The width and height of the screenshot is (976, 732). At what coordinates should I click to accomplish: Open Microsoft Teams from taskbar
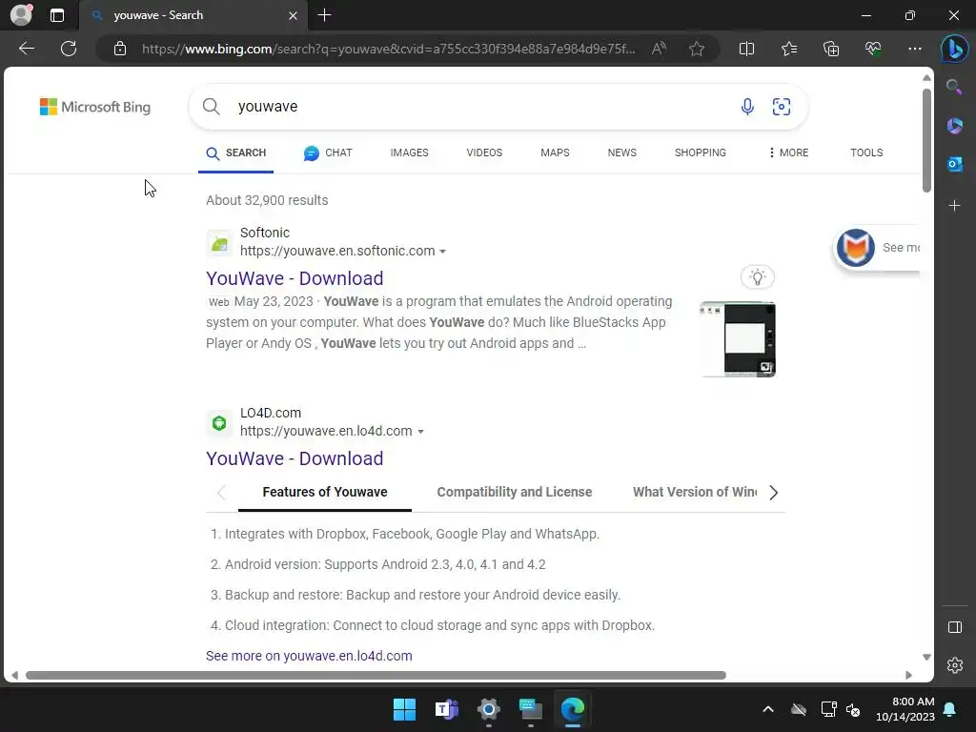[447, 709]
